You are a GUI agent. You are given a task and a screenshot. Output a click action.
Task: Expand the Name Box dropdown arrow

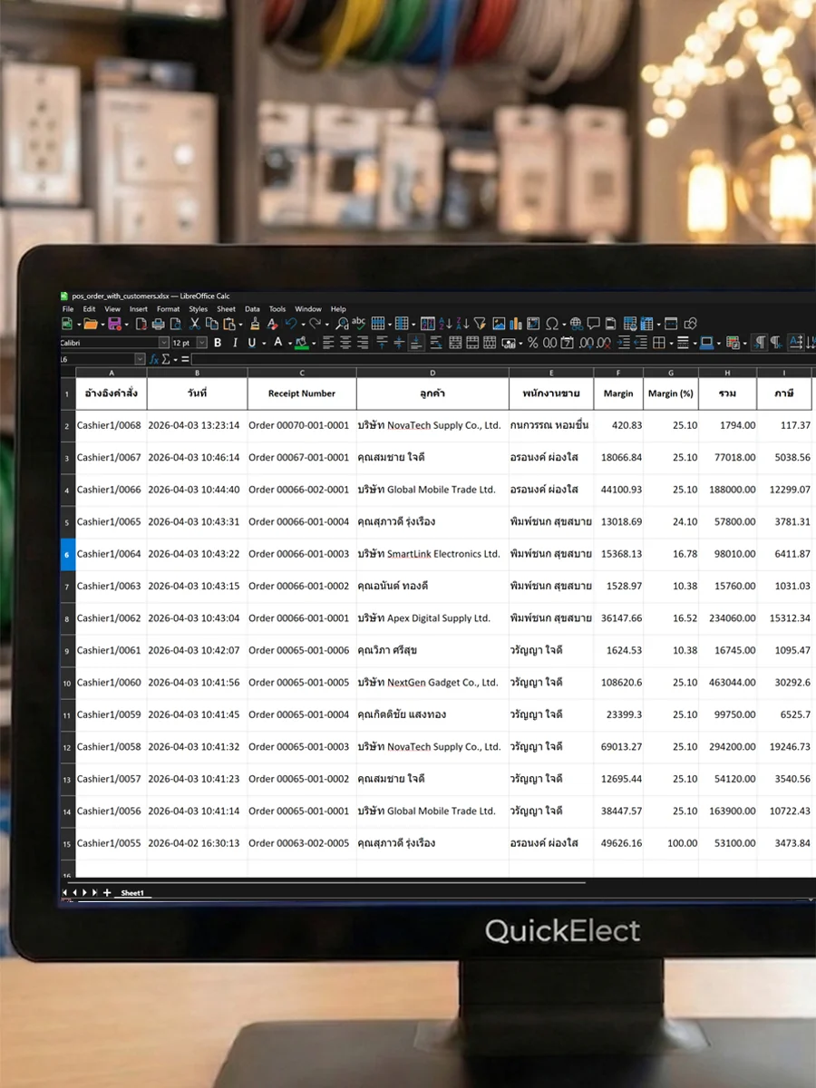pyautogui.click(x=140, y=359)
